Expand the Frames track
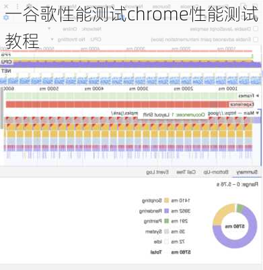 [257, 96]
